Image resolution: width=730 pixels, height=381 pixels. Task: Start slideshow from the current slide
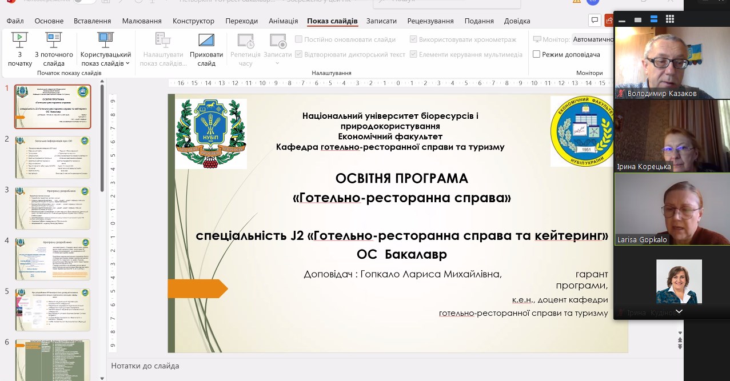point(52,49)
